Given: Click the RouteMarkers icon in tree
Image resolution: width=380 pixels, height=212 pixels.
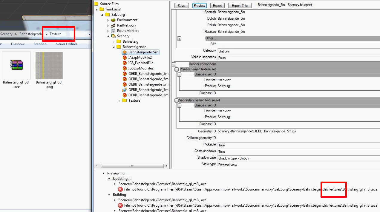Looking at the screenshot, I should tap(113, 31).
